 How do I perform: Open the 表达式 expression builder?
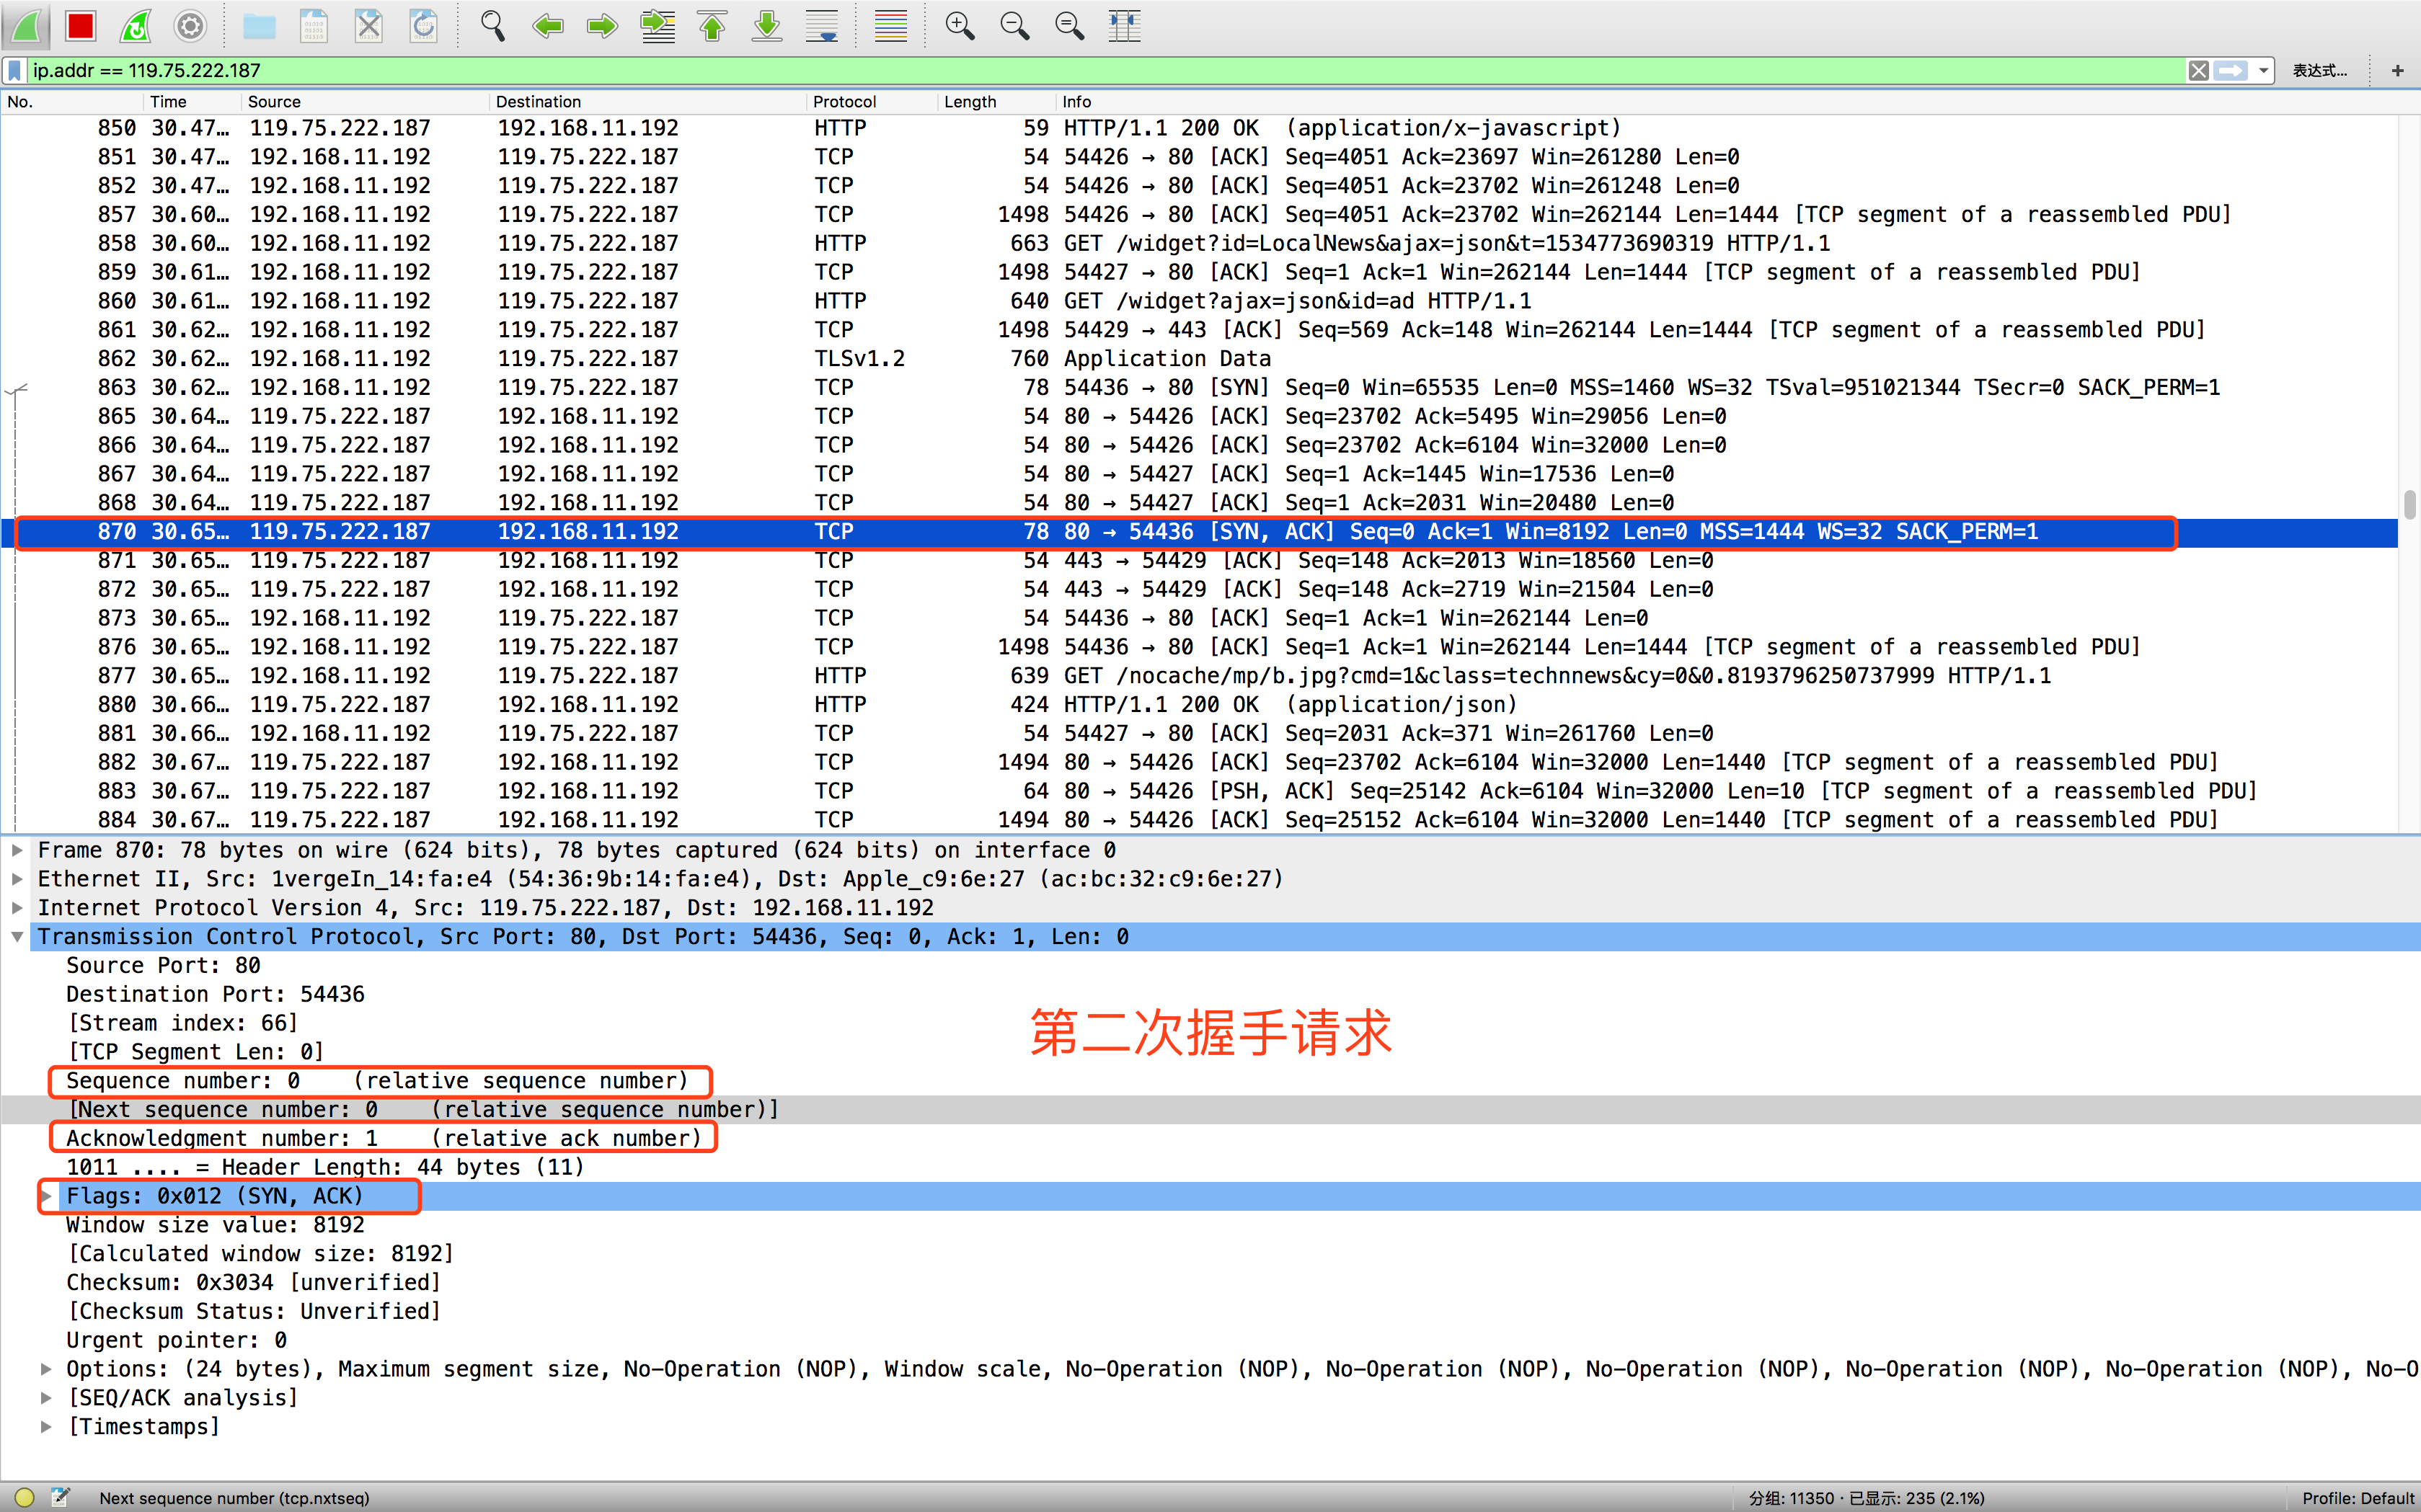pyautogui.click(x=2320, y=70)
